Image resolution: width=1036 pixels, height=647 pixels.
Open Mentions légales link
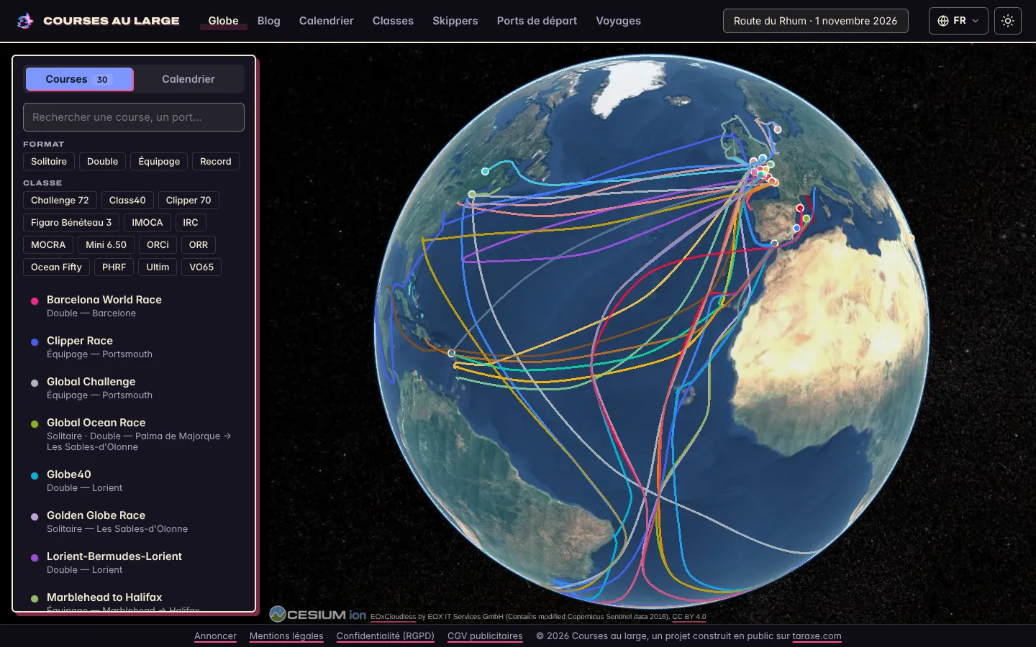click(x=286, y=636)
